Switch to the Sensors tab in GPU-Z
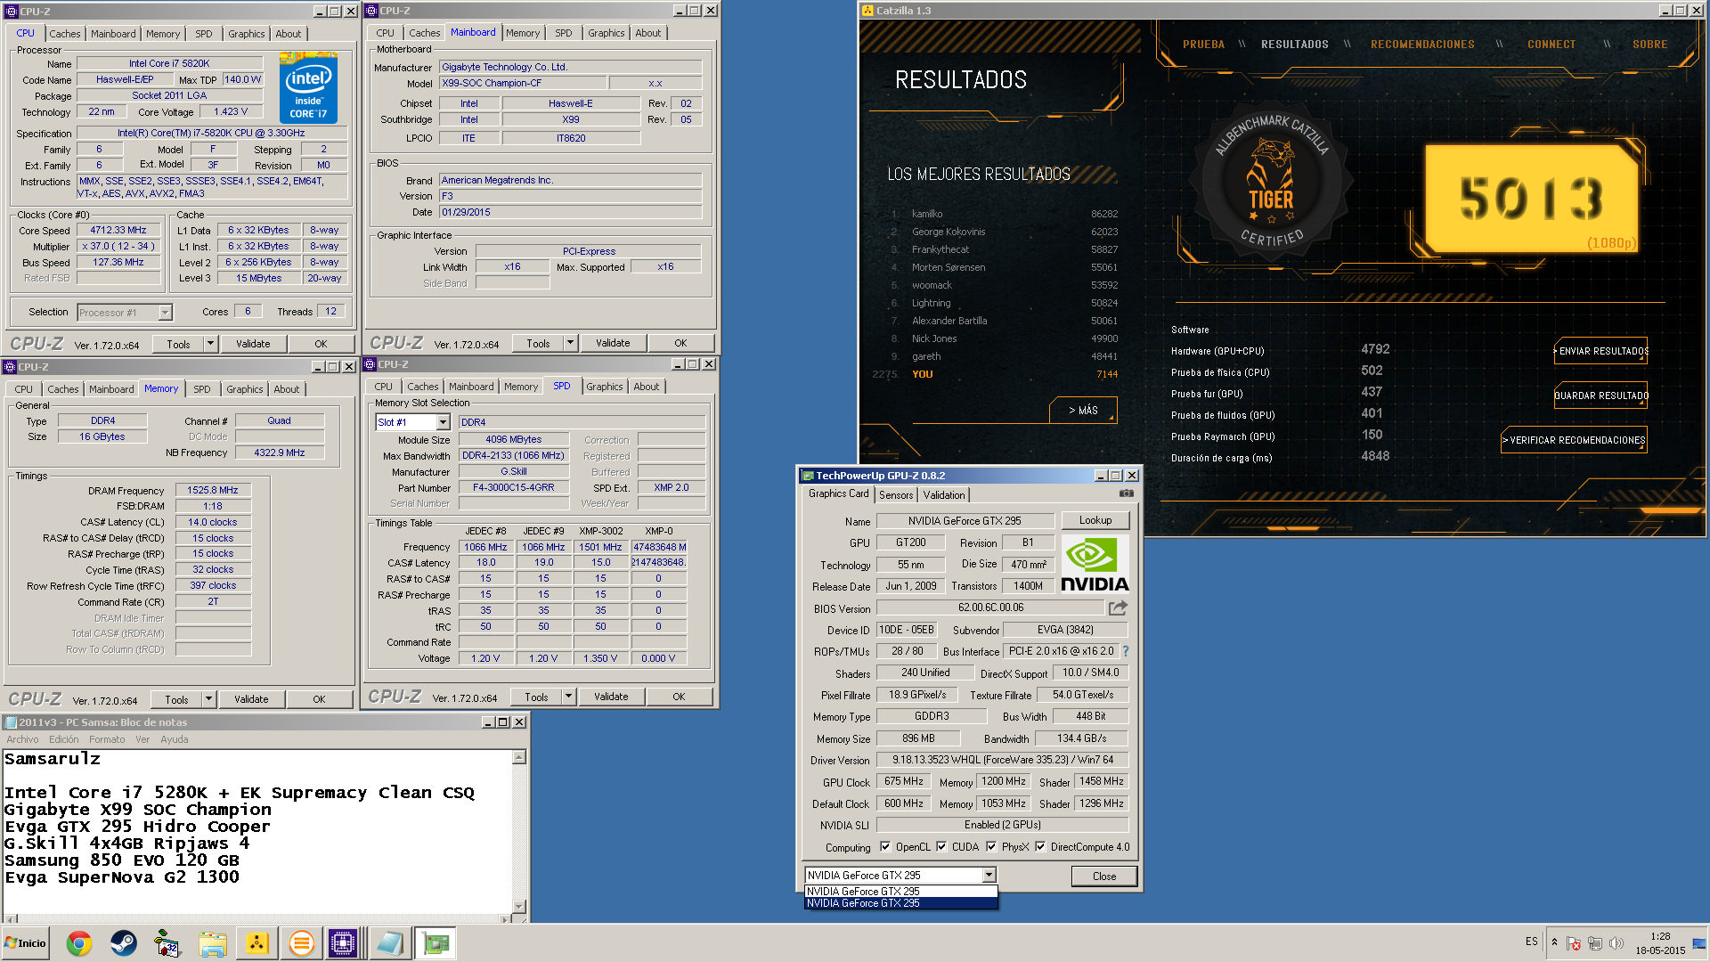The width and height of the screenshot is (1710, 962). coord(896,495)
